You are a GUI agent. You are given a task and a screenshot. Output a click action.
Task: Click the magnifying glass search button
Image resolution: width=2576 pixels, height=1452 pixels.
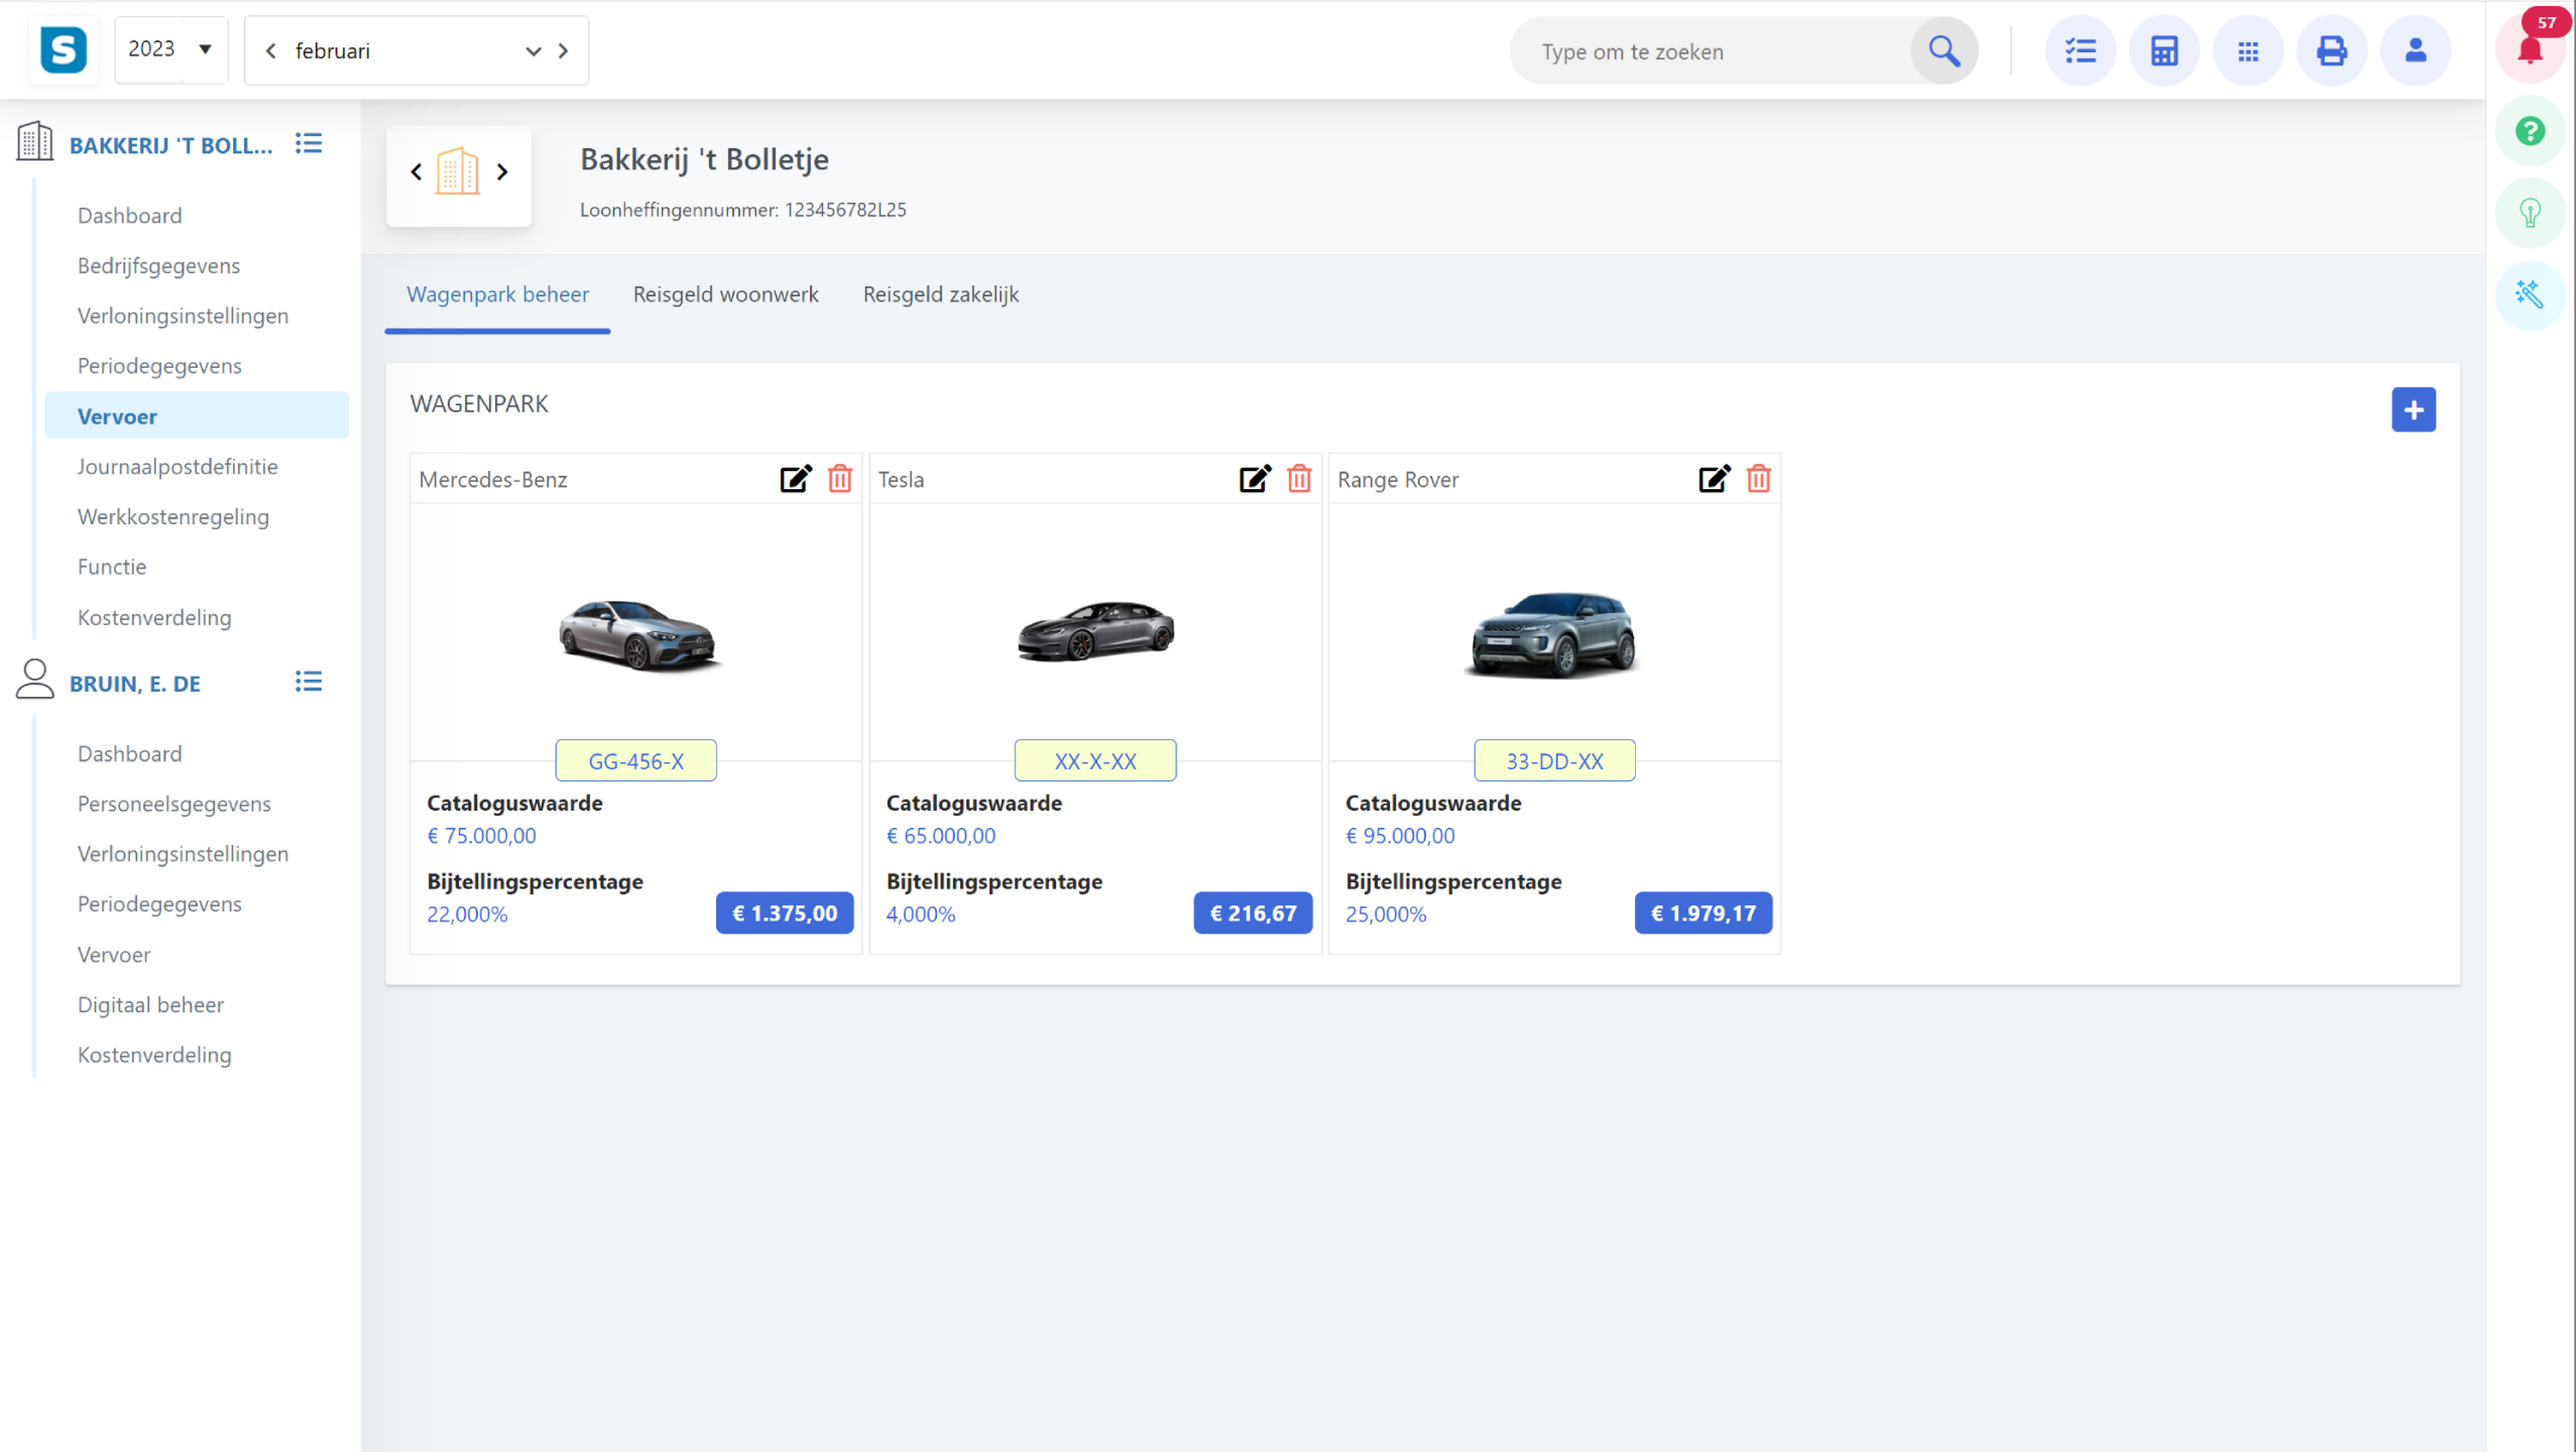[x=1944, y=50]
